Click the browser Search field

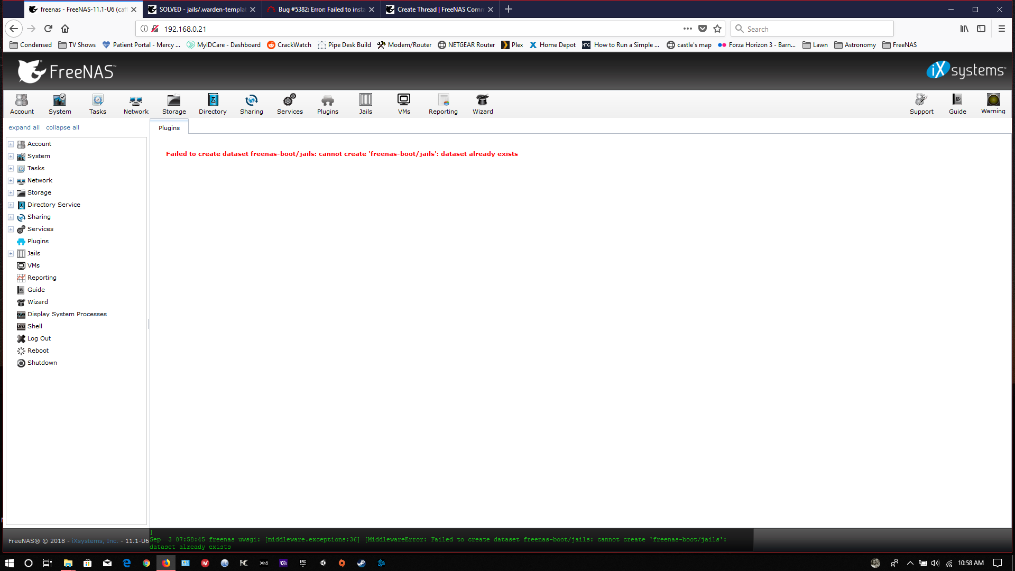tap(813, 29)
